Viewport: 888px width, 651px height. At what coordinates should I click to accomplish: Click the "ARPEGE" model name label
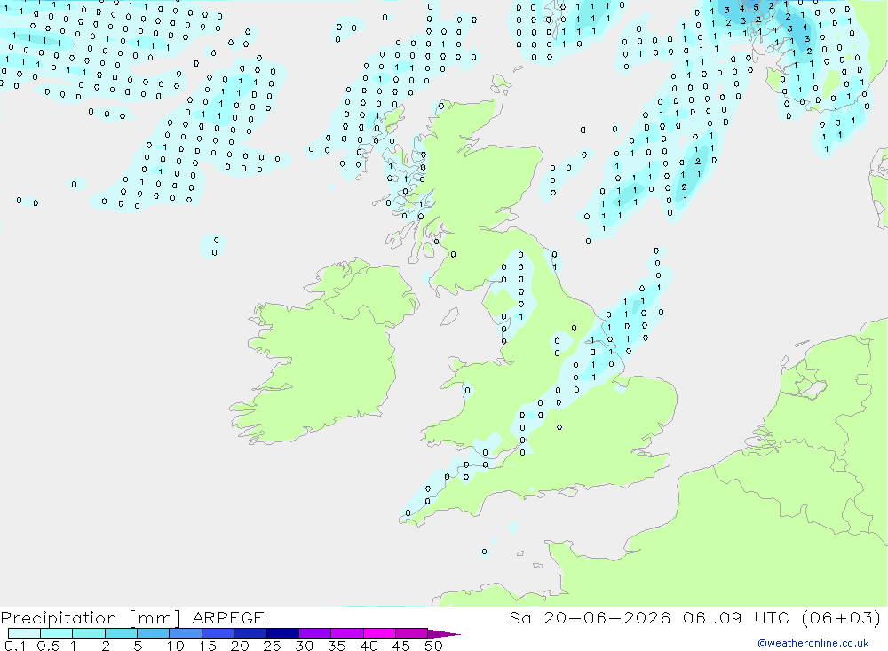228,617
